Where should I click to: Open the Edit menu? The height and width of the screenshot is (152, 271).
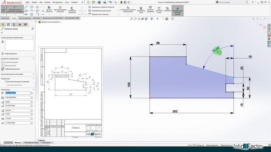(x=34, y=2)
